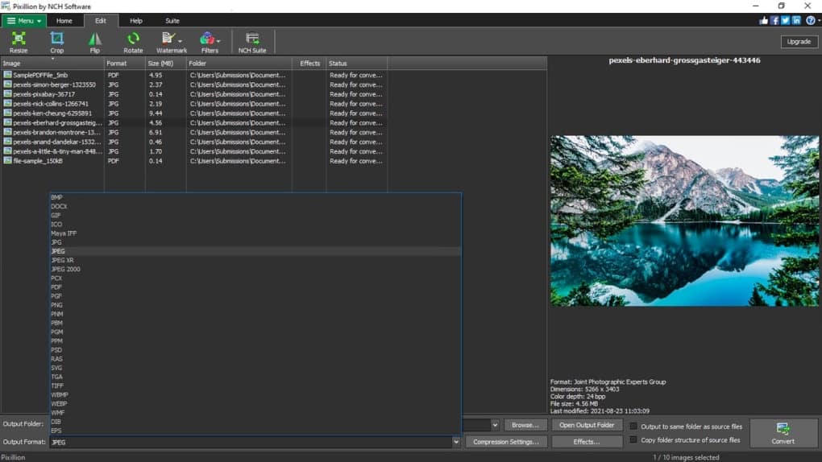Open the green Menu dropdown

[x=24, y=20]
